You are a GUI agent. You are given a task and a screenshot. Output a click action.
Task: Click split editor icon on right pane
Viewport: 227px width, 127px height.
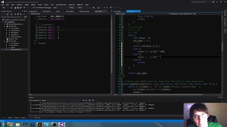point(222,16)
